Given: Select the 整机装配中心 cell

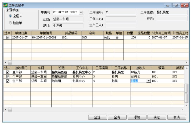Looking at the screenshot, I should tap(82, 72).
